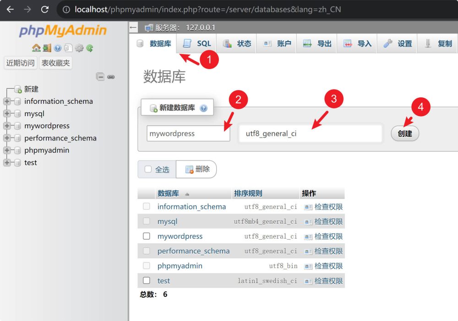Expand test node in navigation tree
The height and width of the screenshot is (321, 458).
click(x=7, y=162)
